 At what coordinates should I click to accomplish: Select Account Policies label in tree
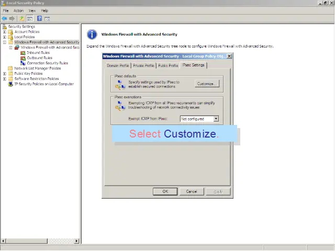pyautogui.click(x=27, y=32)
